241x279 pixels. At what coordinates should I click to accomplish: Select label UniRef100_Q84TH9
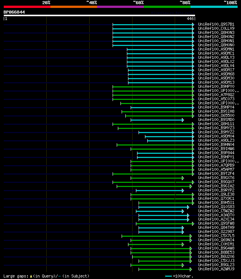[216, 227]
